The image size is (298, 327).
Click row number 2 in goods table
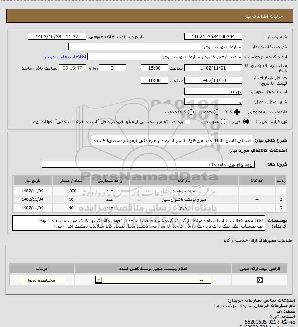tap(281, 199)
